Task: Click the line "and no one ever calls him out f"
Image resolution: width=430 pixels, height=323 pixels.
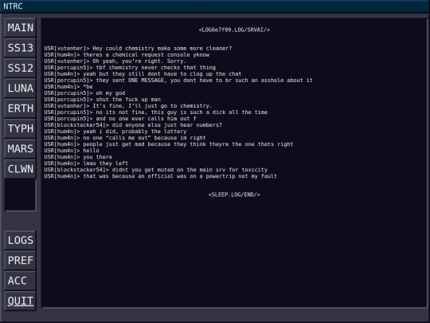Action: coord(120,119)
